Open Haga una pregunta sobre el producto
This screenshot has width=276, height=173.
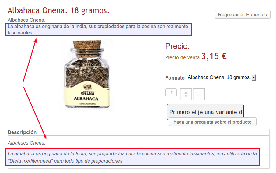tap(212, 122)
